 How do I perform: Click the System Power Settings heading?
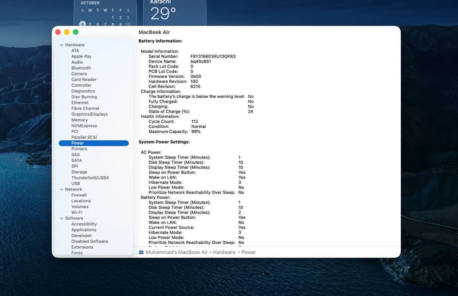[164, 142]
